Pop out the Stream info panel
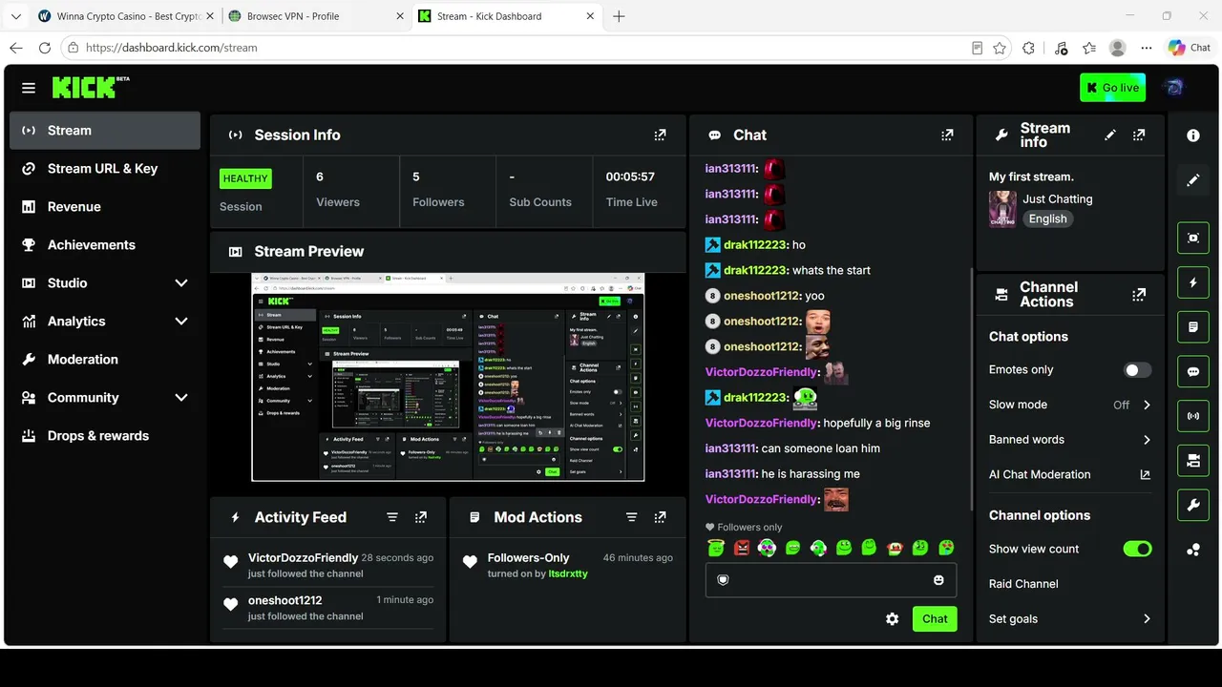 pyautogui.click(x=1139, y=135)
